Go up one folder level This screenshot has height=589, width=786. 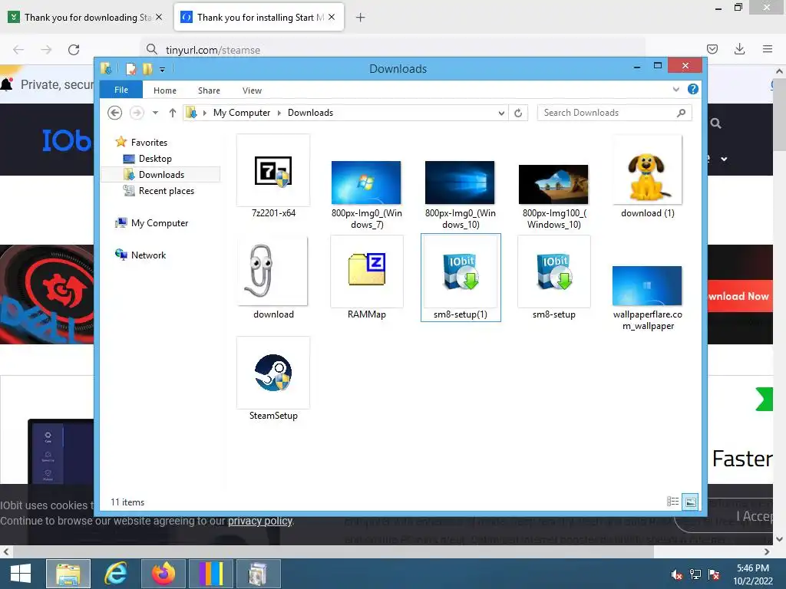point(173,113)
